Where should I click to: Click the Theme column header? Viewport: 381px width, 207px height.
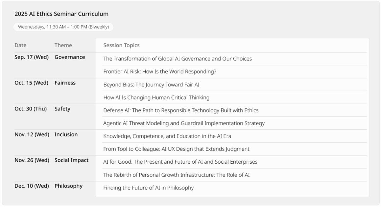point(63,45)
